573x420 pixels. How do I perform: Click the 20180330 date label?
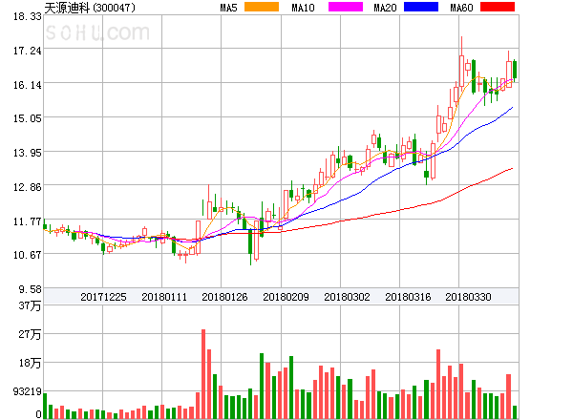[468, 297]
